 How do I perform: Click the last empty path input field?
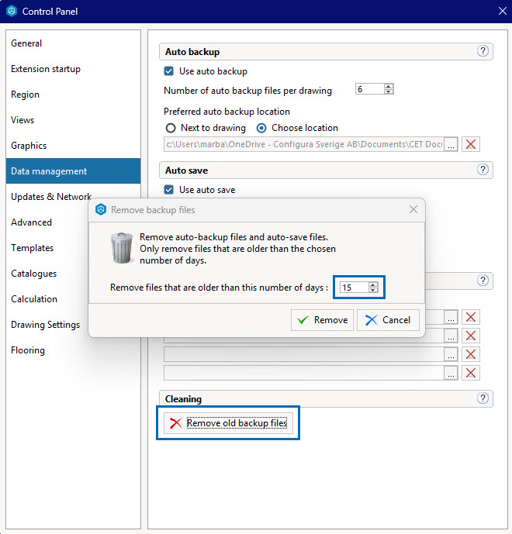coord(304,373)
